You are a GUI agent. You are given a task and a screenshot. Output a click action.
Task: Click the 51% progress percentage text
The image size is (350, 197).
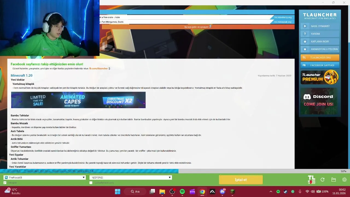343,171
